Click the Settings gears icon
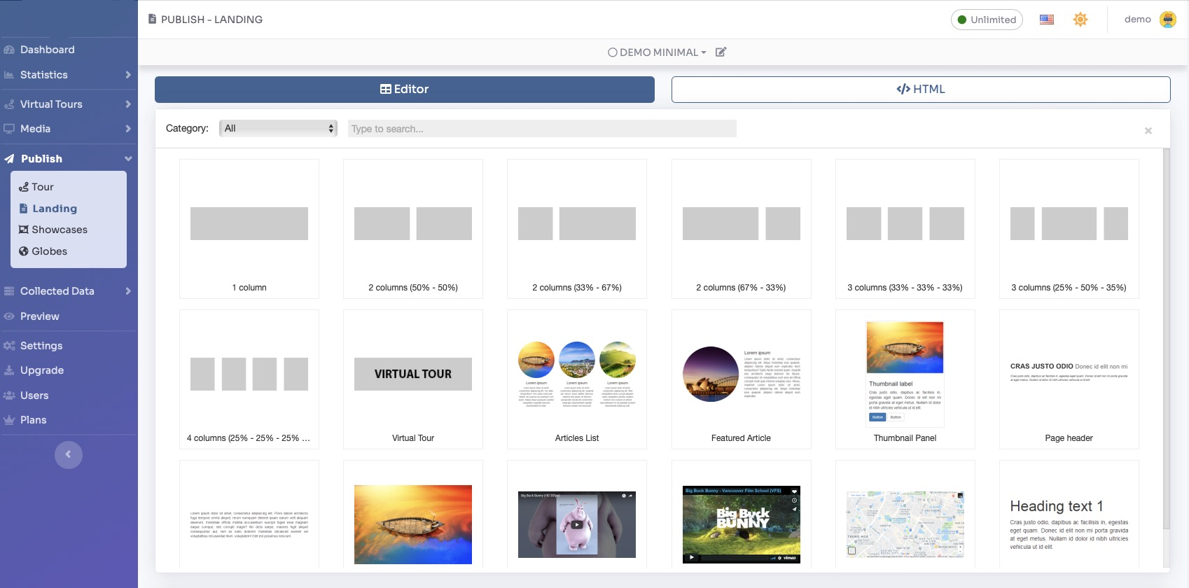Screen dimensions: 1189x588 click(9, 346)
